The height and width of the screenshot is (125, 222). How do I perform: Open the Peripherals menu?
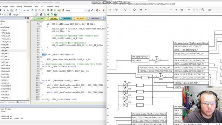pos(28,7)
